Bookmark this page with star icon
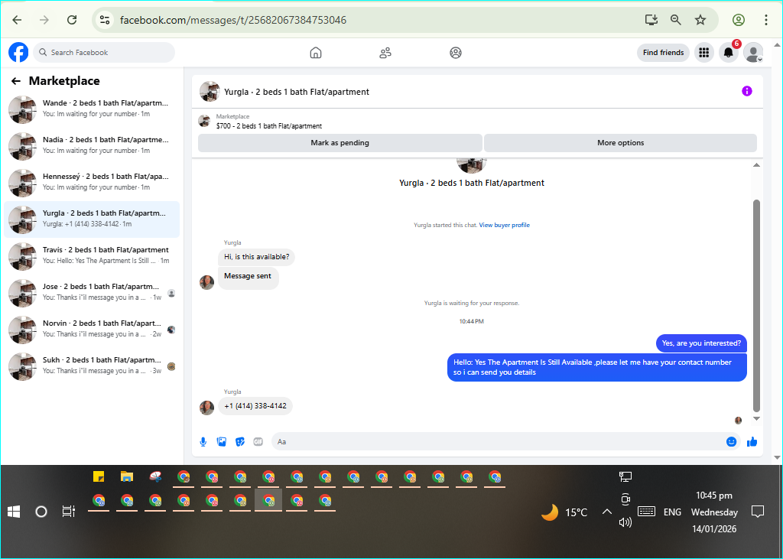Viewport: 783px width, 559px height. [700, 20]
